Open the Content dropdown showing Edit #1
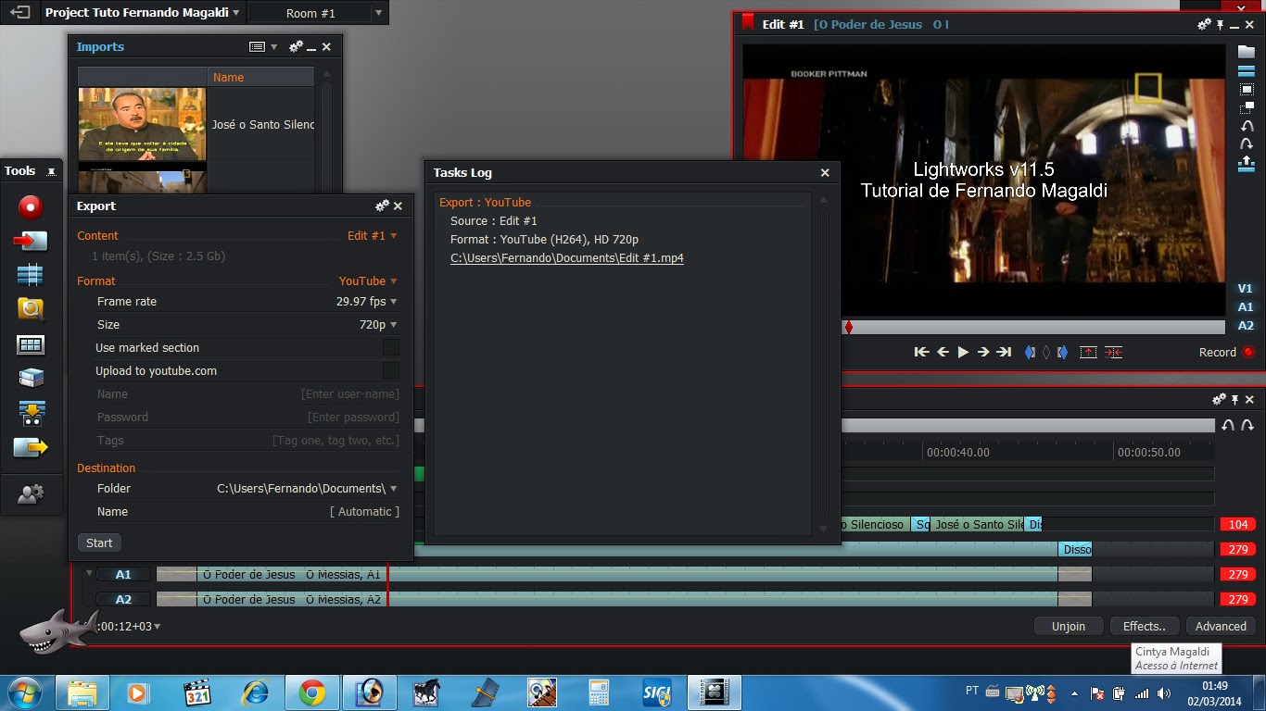The image size is (1266, 711). (372, 235)
